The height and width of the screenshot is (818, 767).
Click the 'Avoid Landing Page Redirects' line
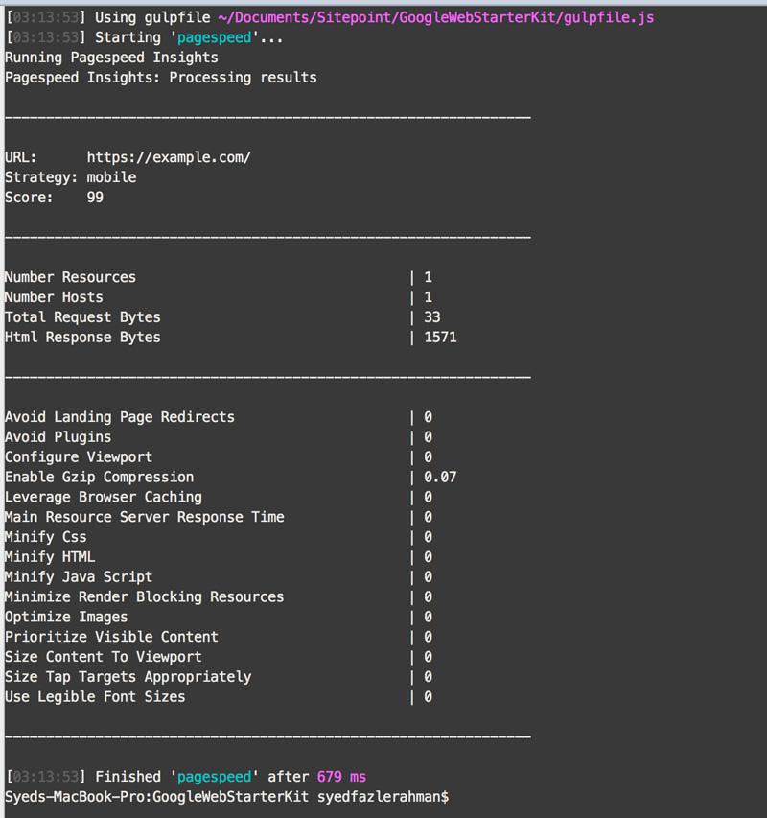tap(120, 417)
